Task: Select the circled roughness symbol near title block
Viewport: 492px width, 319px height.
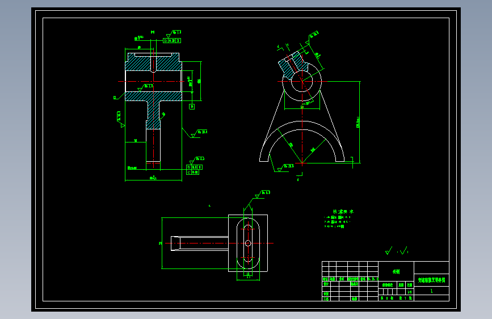Action: (389, 250)
